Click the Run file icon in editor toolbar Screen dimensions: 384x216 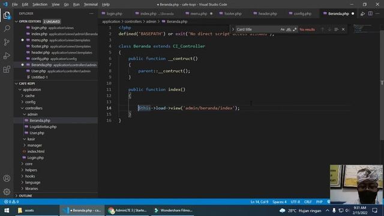coord(362,14)
